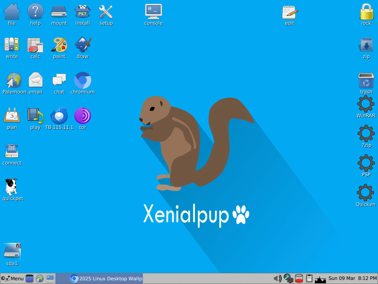This screenshot has height=284, width=378.
Task: Click the 'Sun 09 Mar 8:12 PM' clock
Action: pos(353,278)
